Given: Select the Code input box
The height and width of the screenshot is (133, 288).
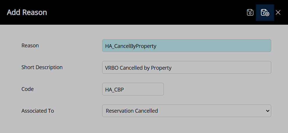Looking at the screenshot, I should [x=133, y=89].
